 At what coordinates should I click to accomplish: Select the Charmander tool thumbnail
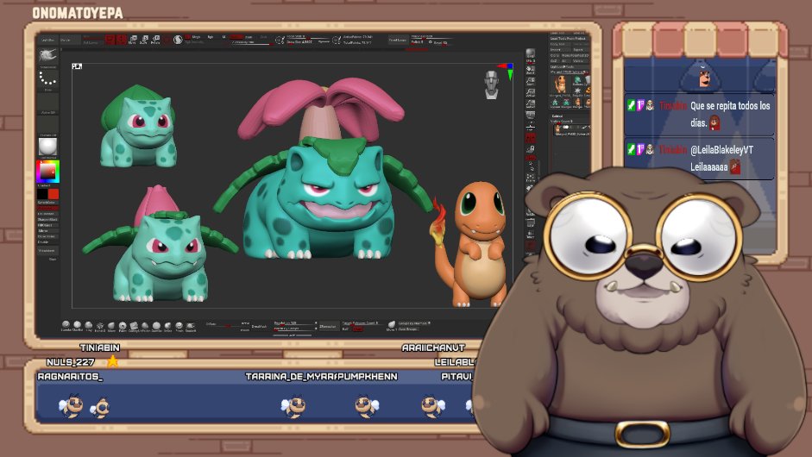tap(561, 85)
